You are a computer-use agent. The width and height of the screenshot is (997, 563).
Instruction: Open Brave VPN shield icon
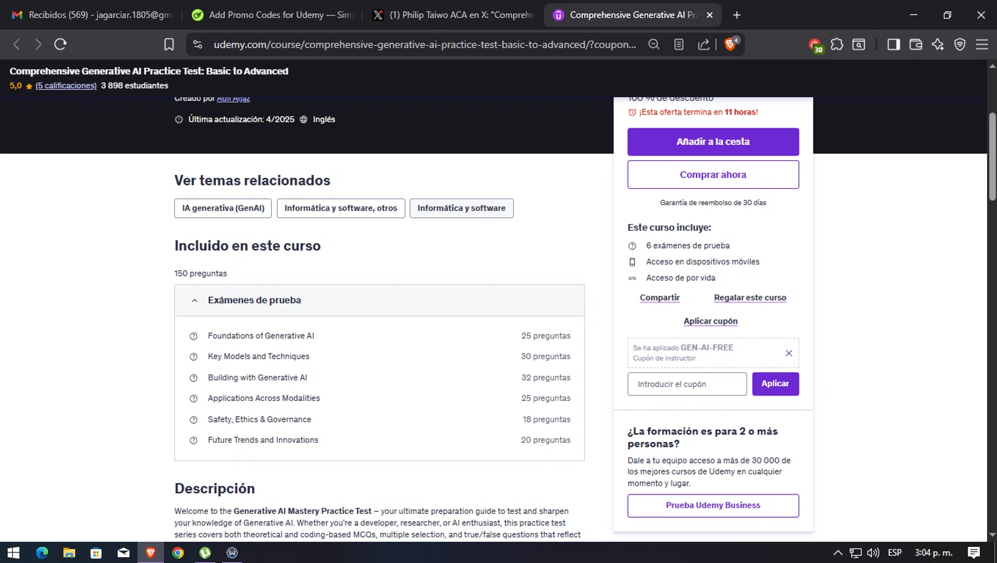[x=960, y=45]
